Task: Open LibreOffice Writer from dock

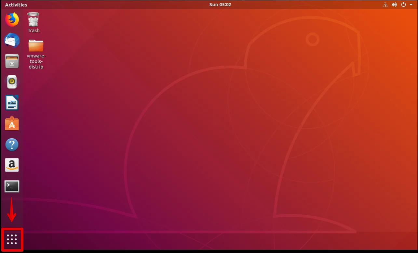Action: click(12, 103)
